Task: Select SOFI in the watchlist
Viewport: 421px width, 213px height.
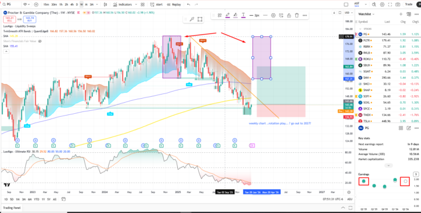Action: click(388, 96)
